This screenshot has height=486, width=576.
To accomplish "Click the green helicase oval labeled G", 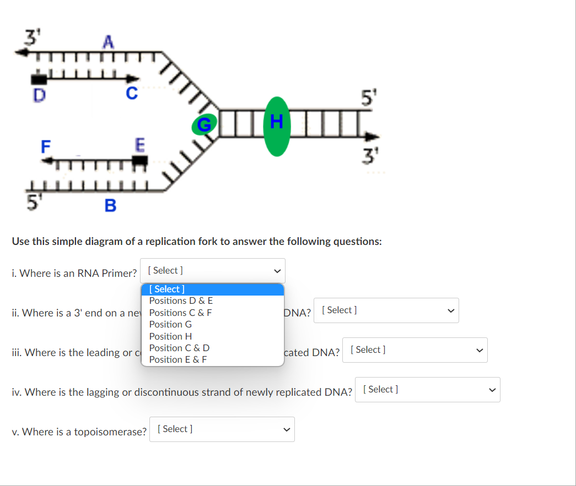I will click(x=204, y=124).
